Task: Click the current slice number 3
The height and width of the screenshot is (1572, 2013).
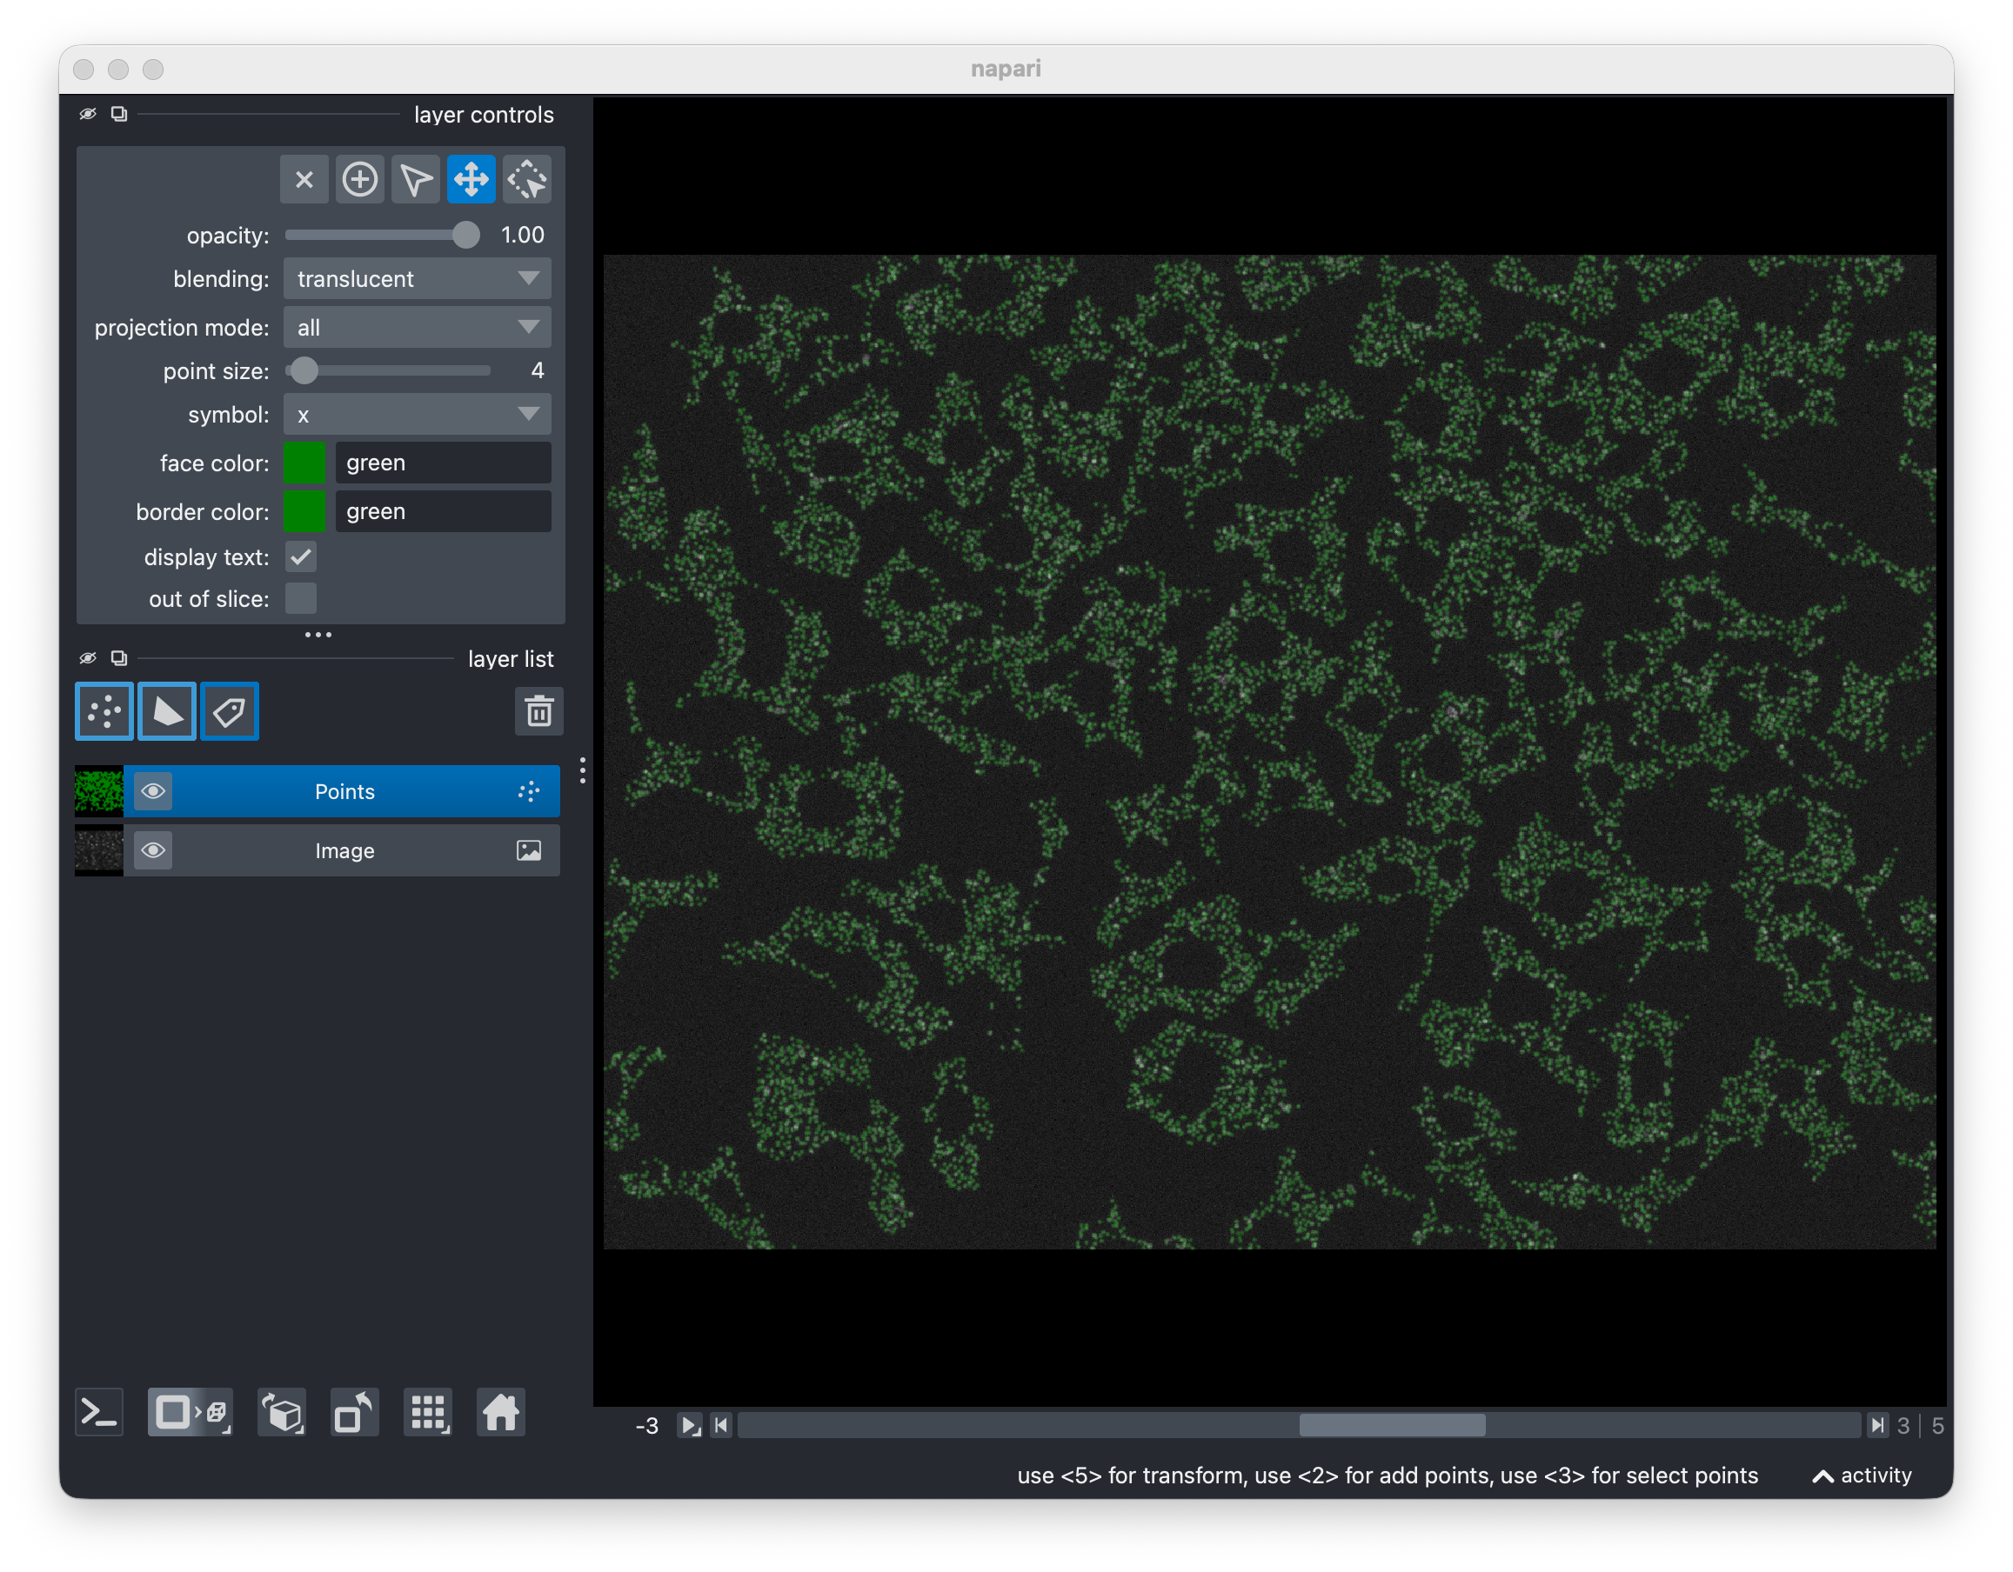Action: pyautogui.click(x=1903, y=1427)
